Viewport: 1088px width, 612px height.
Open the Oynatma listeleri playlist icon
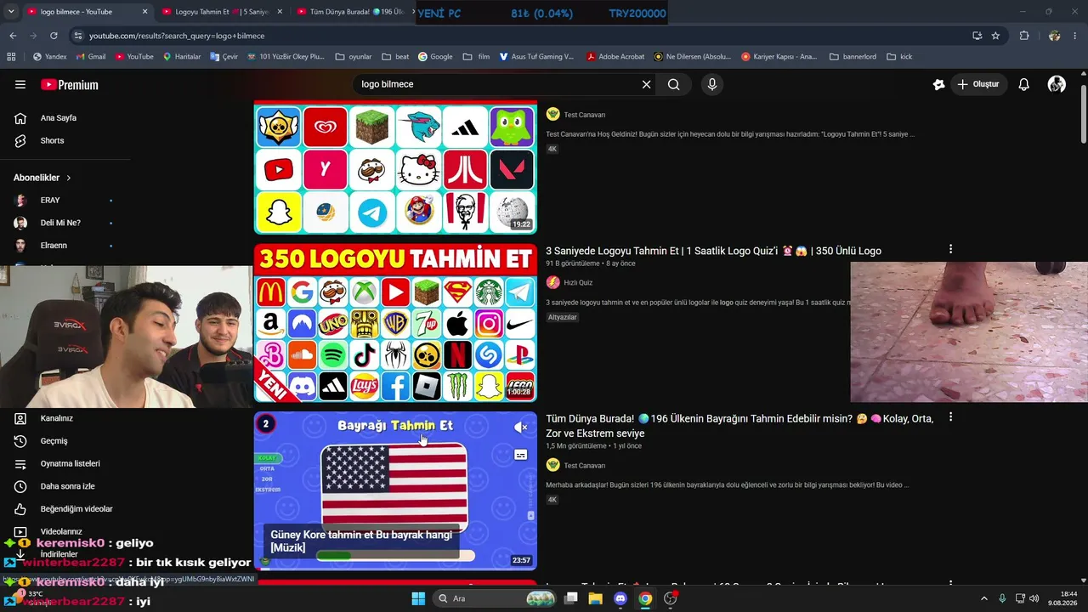pos(20,464)
